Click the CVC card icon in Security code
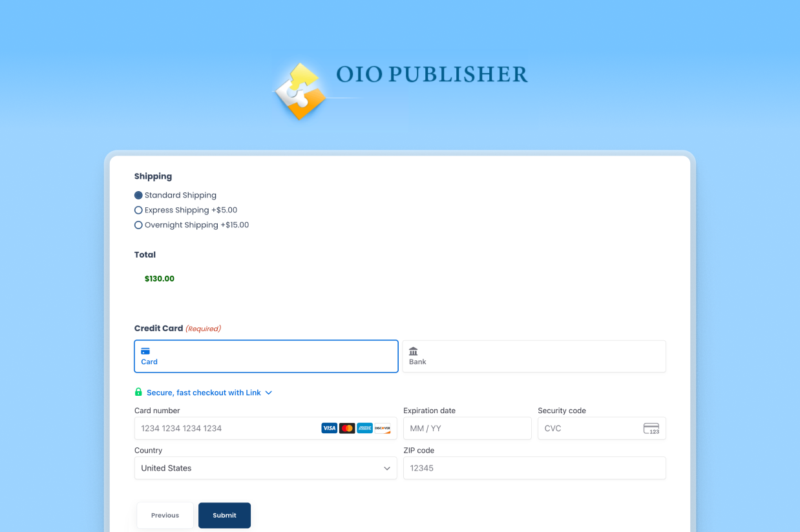The image size is (800, 532). [651, 429]
